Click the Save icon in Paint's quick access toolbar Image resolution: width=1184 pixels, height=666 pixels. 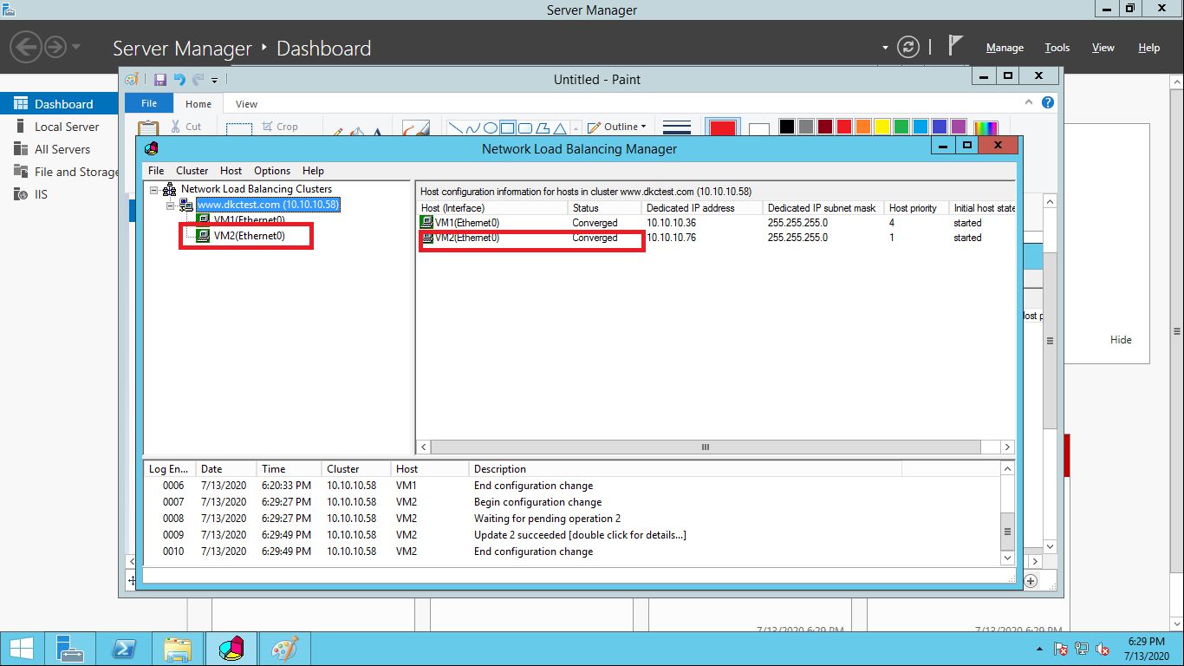click(160, 80)
